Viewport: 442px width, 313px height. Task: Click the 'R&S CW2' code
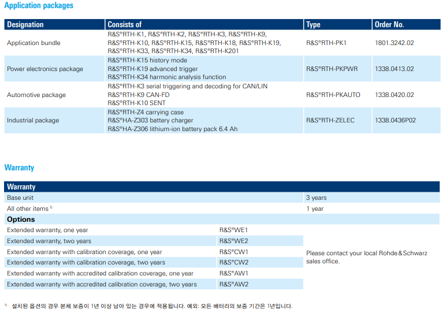click(x=234, y=263)
